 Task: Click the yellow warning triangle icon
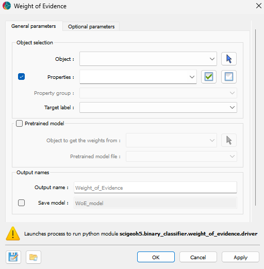tap(13, 233)
